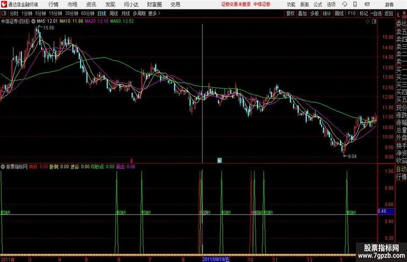Open the 选项 menu
Image resolution: width=407 pixels, height=262 pixels.
click(x=331, y=4)
